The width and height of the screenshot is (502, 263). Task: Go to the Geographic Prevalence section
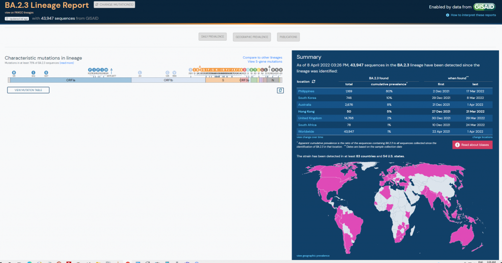(x=251, y=37)
